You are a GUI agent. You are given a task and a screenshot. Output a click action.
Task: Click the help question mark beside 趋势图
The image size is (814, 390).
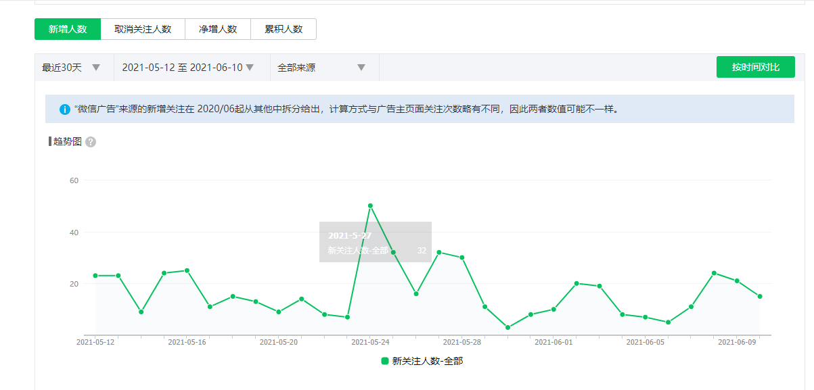[91, 142]
